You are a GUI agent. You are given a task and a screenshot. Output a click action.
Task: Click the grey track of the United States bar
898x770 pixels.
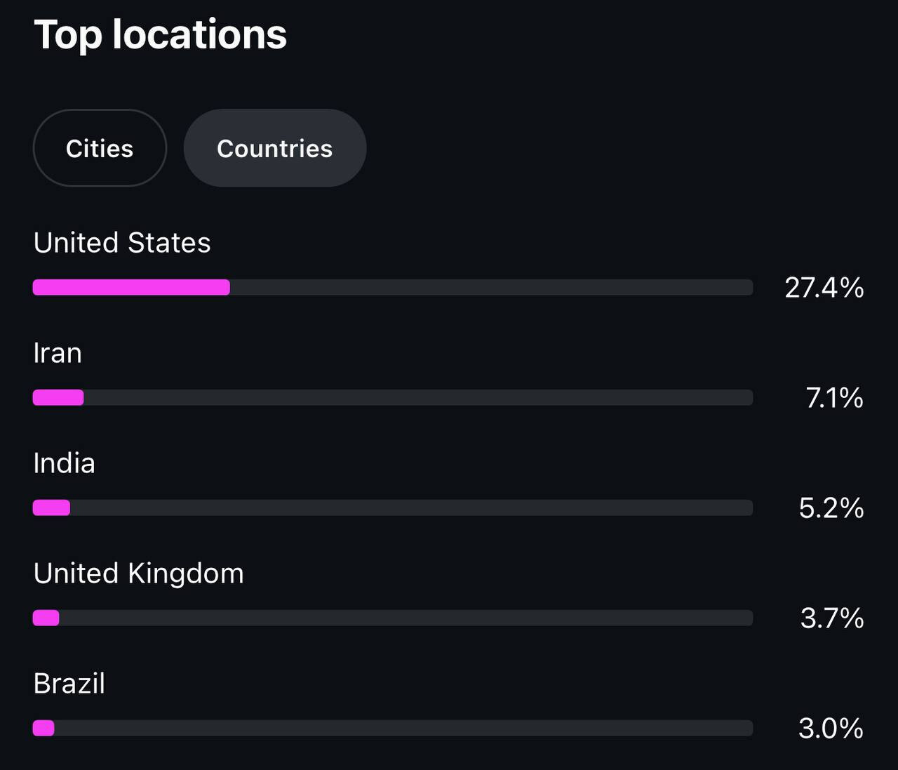491,287
